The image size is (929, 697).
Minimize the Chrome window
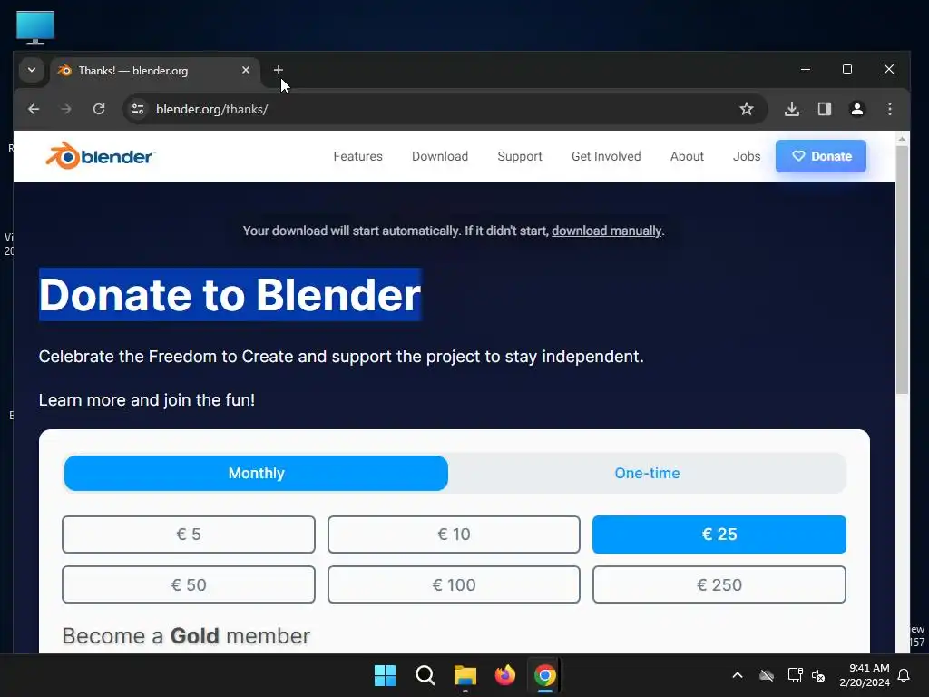pyautogui.click(x=806, y=69)
